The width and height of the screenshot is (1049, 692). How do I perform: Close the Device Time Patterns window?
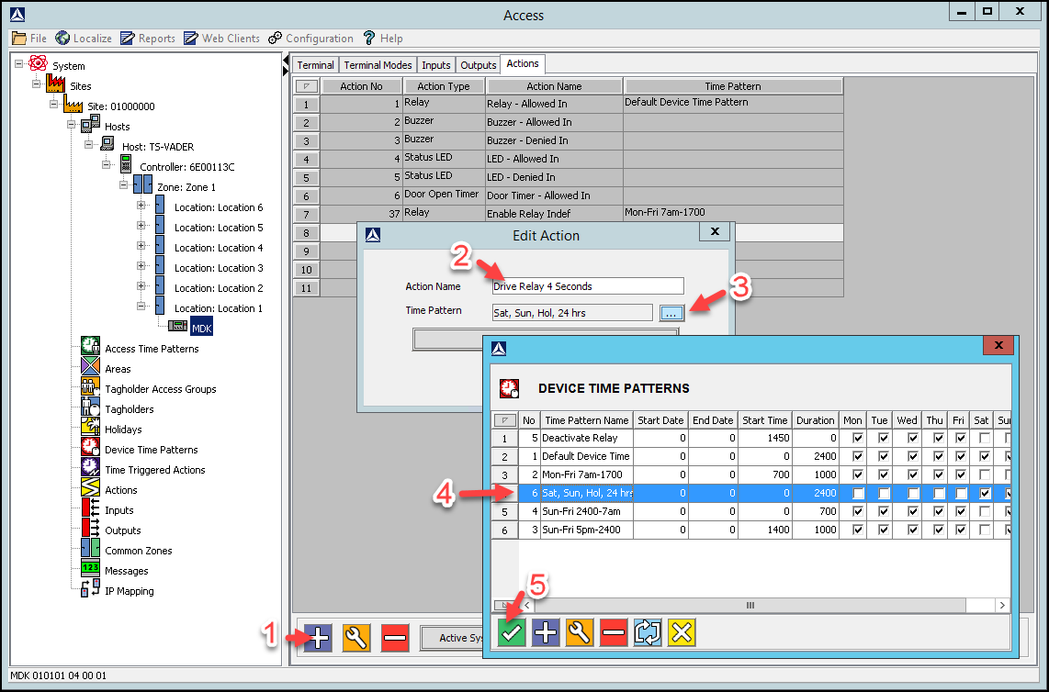[998, 345]
